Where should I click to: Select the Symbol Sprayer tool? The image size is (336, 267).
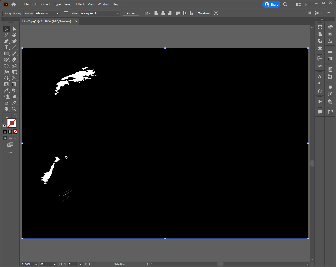point(6,97)
